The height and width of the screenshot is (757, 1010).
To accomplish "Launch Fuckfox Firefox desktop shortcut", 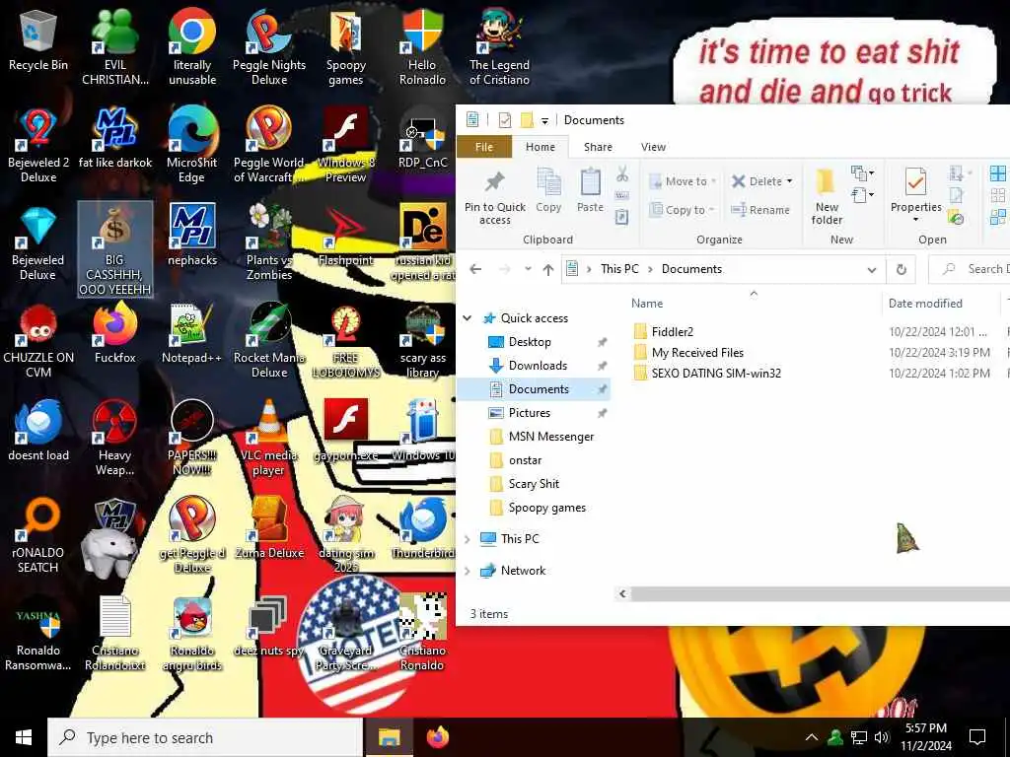I will point(114,334).
